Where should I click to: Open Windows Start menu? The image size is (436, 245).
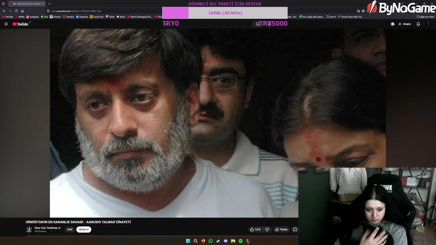click(188, 241)
